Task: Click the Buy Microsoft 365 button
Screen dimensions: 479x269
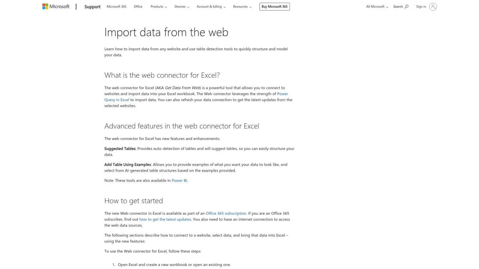Action: click(275, 6)
